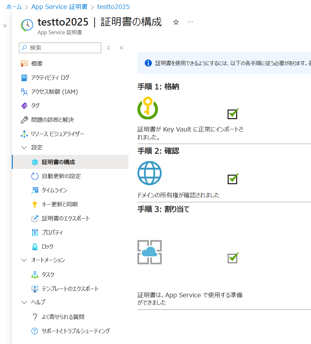Open アクセス制御 (IAM) menu item
311x344 pixels.
point(54,92)
